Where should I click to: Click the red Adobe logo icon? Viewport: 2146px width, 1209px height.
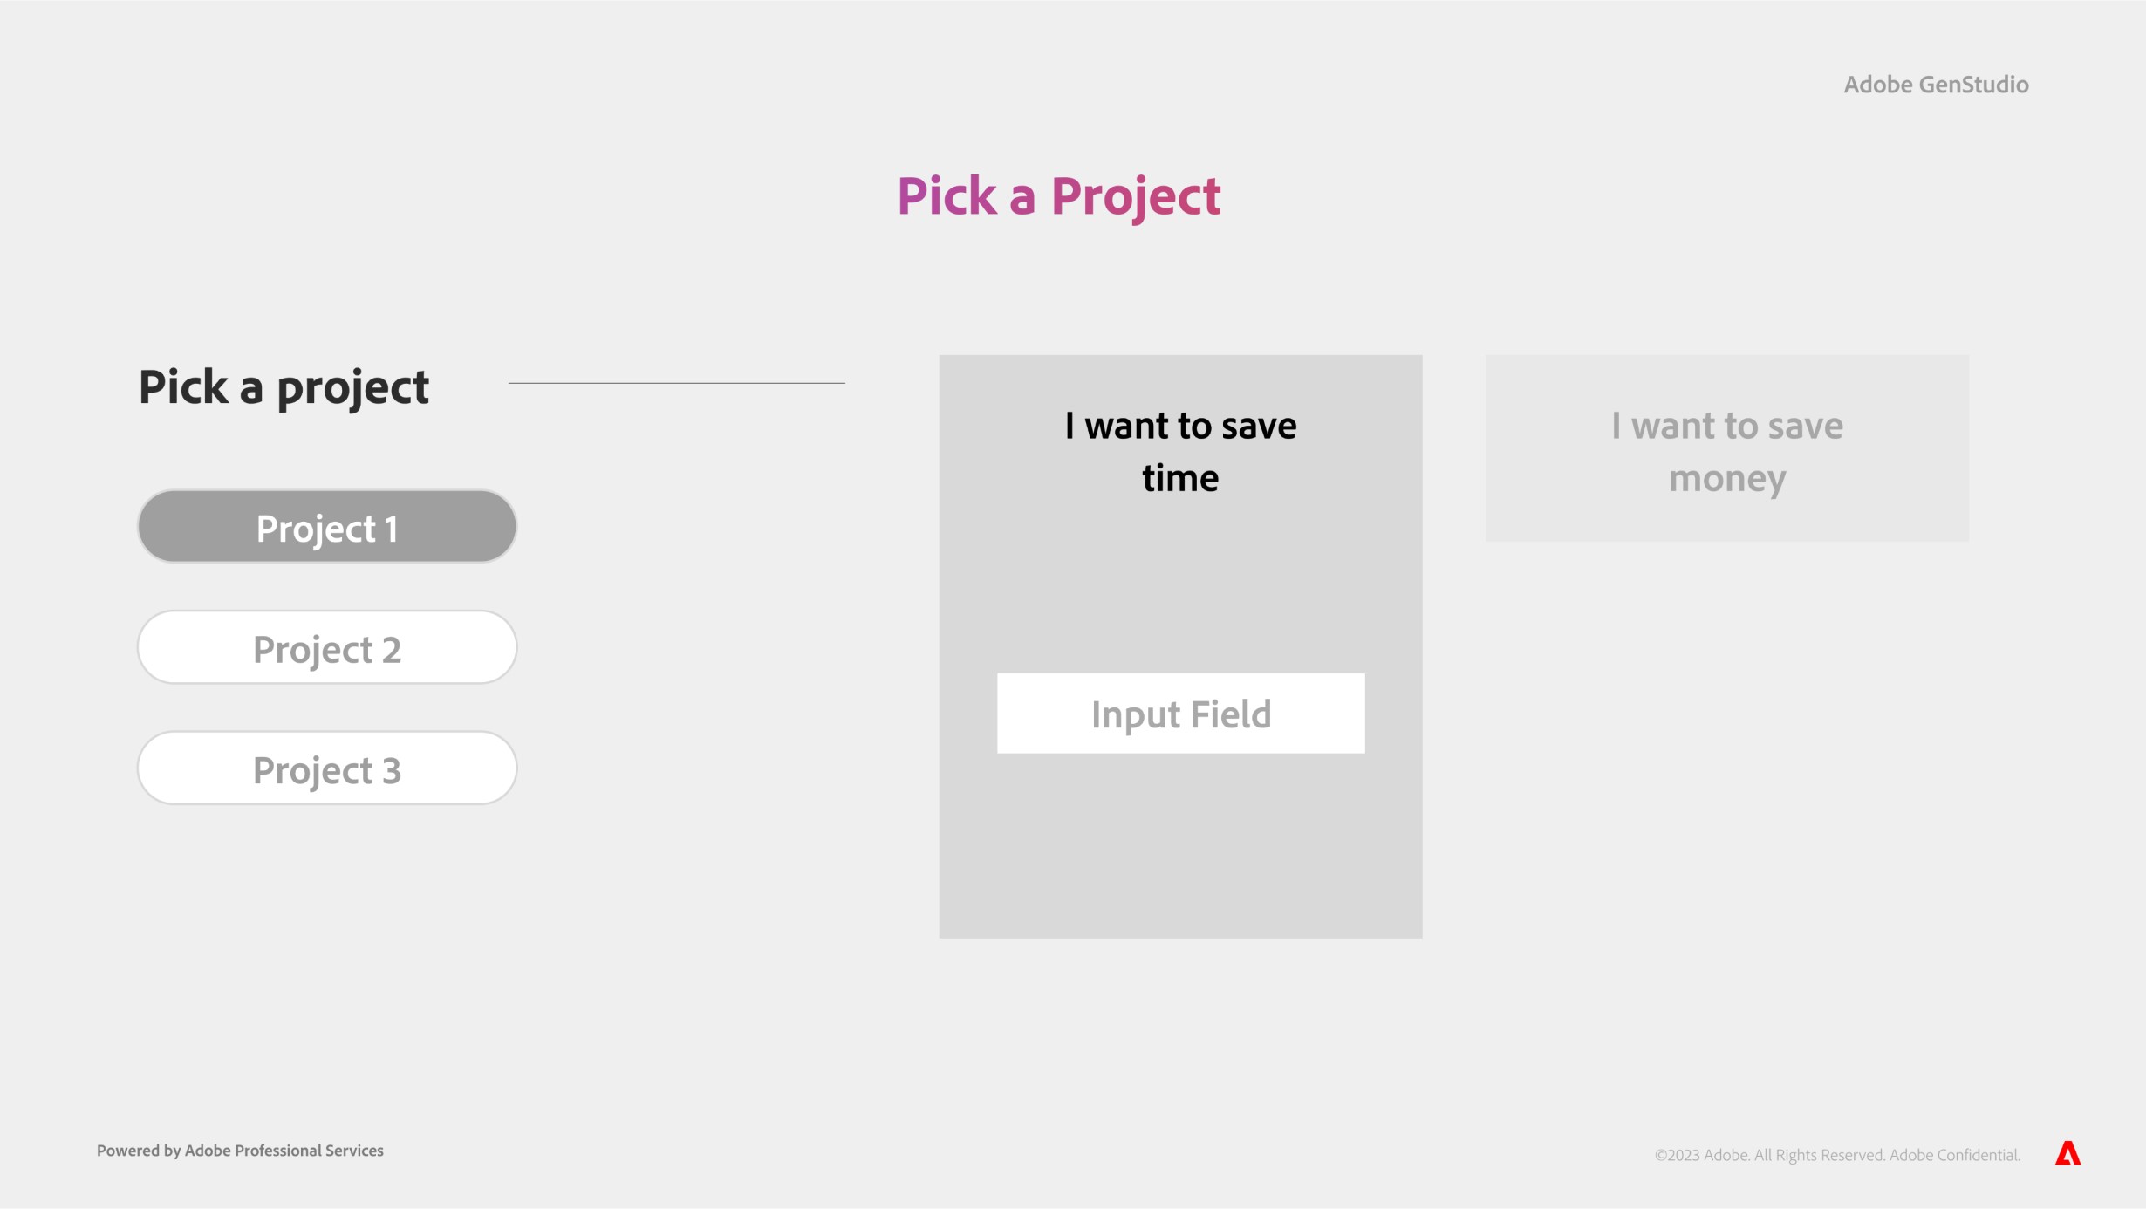coord(2067,1153)
